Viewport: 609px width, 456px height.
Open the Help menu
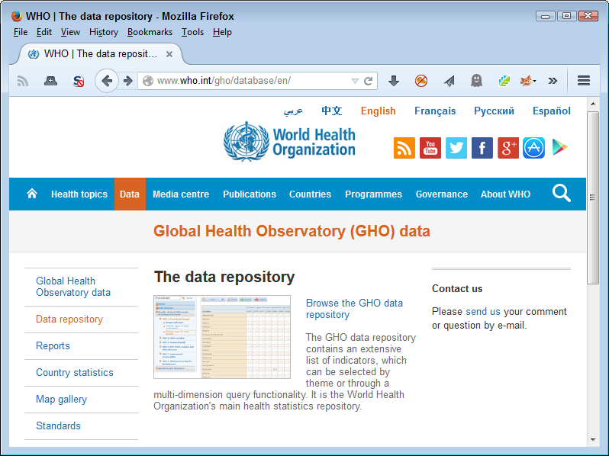[222, 32]
